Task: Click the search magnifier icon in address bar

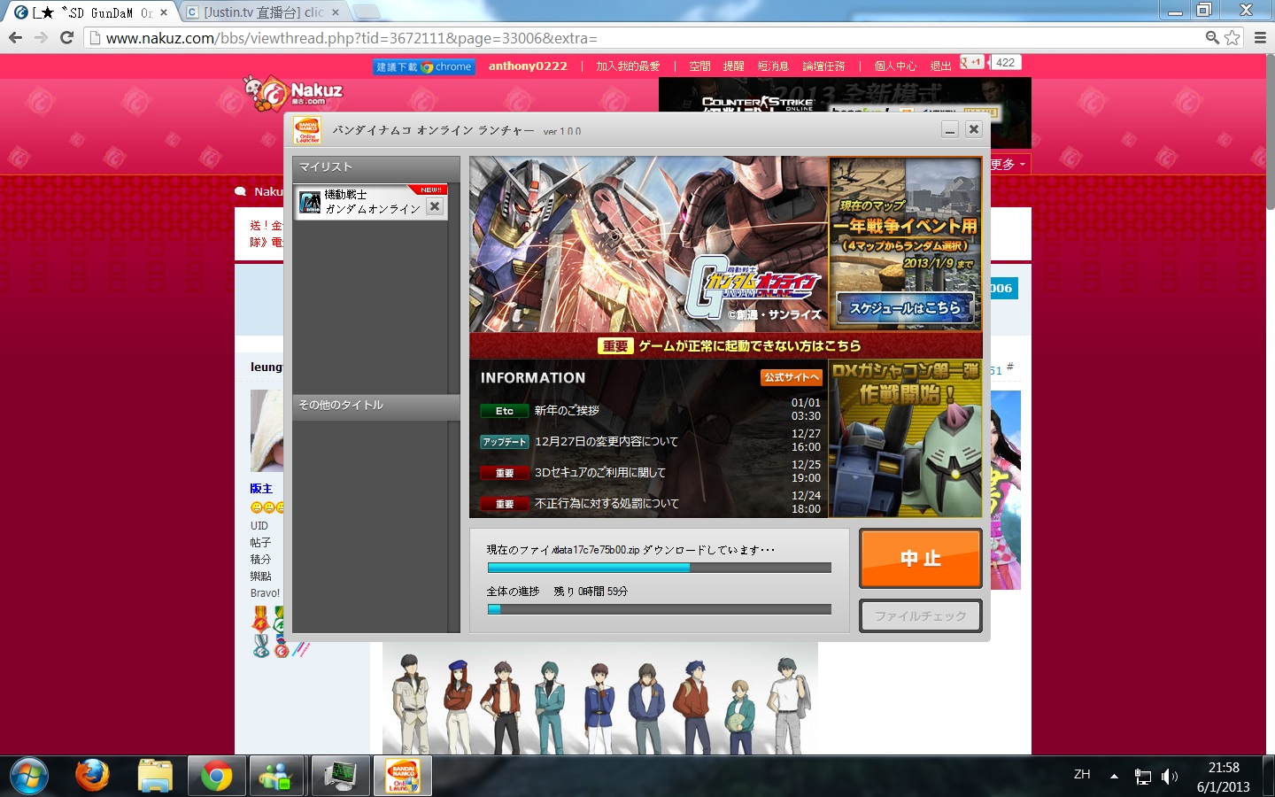Action: coord(1212,38)
